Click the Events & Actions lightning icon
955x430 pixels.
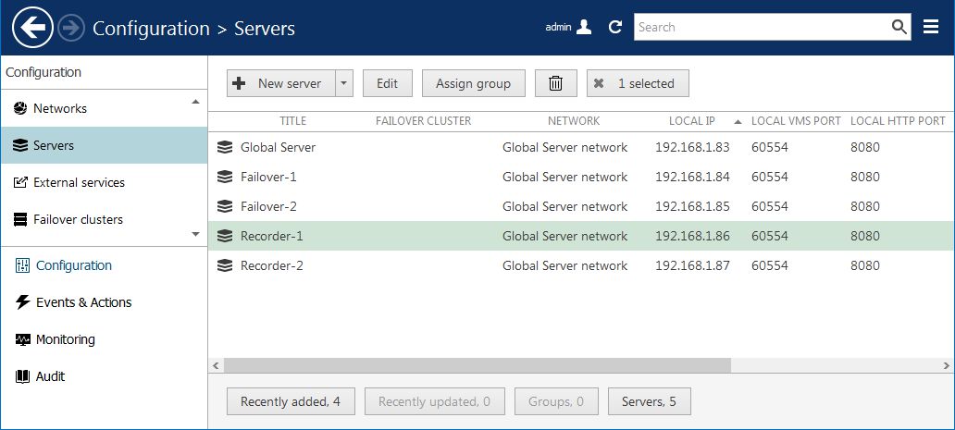click(22, 302)
